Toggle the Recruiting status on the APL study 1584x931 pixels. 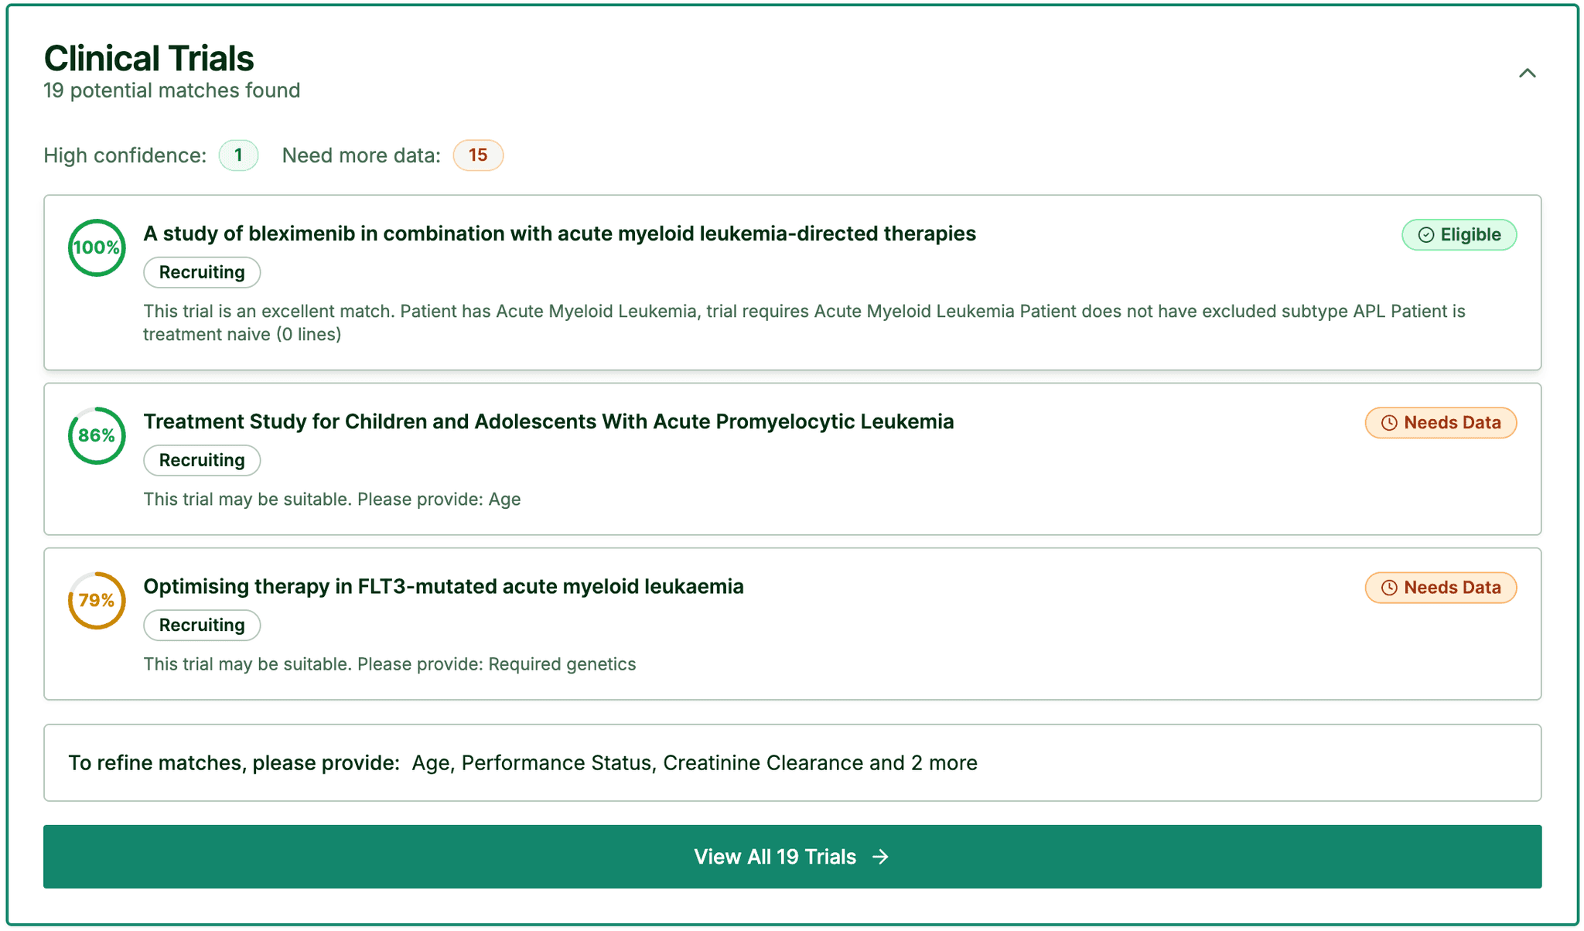pyautogui.click(x=202, y=460)
